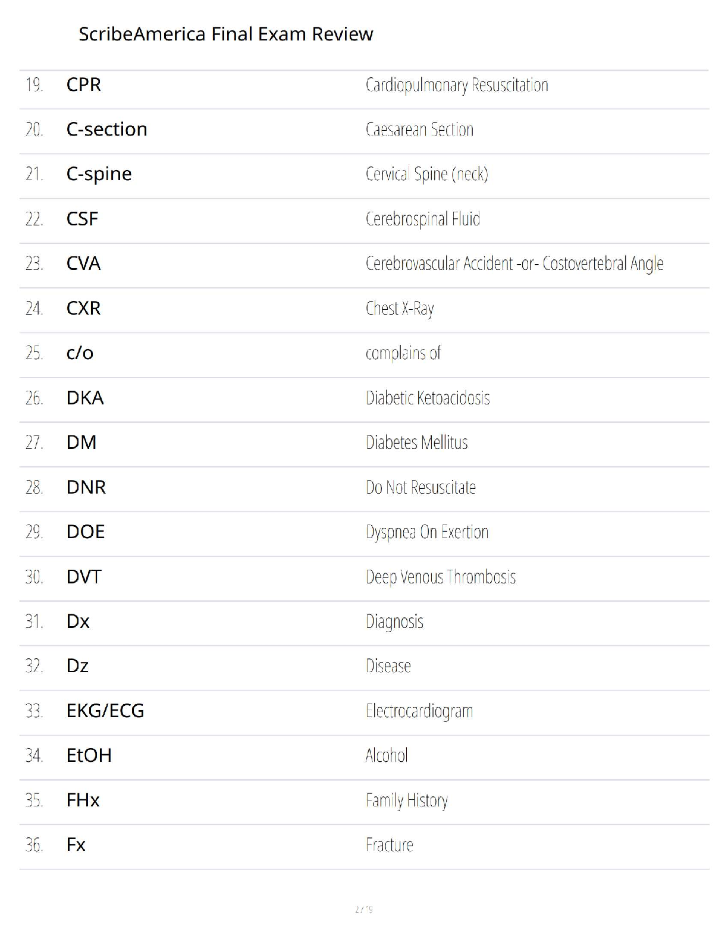
Task: Select the DKA abbreviation
Action: [85, 398]
